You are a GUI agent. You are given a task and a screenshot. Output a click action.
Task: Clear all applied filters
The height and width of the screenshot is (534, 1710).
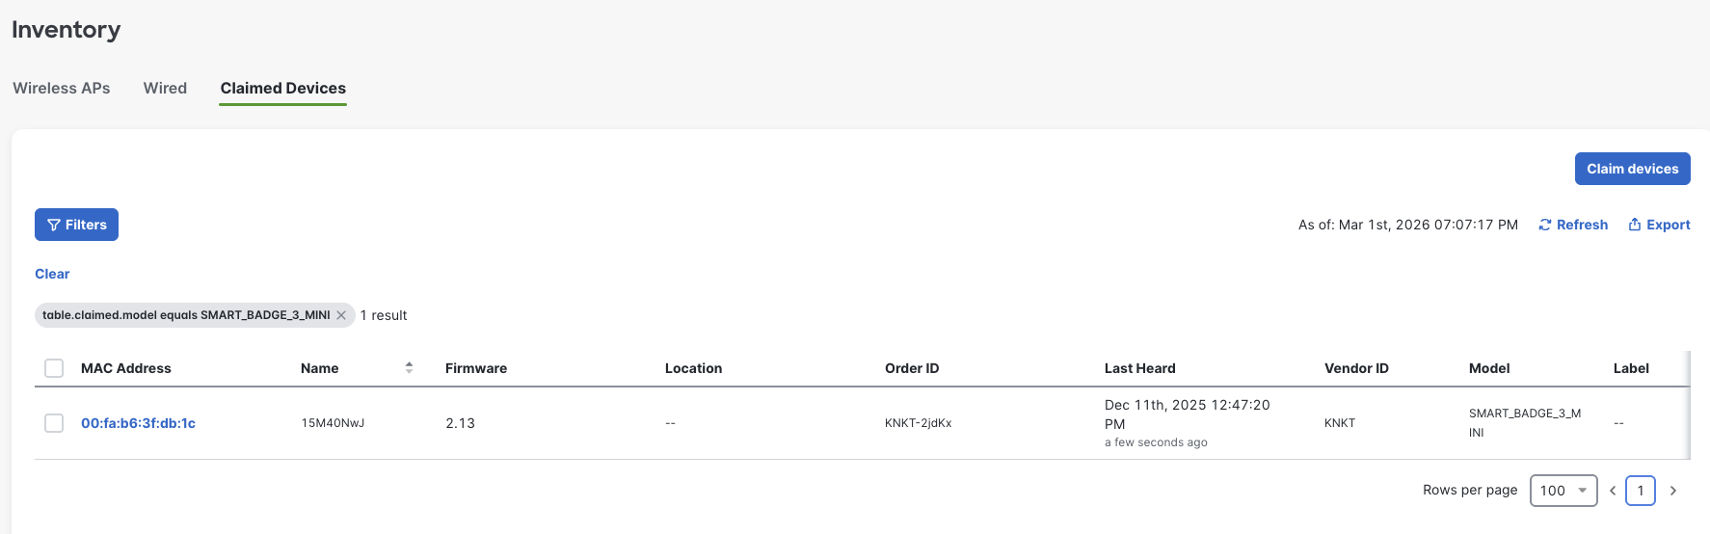click(52, 274)
